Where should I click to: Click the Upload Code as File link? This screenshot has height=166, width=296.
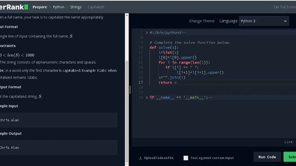tap(159, 158)
